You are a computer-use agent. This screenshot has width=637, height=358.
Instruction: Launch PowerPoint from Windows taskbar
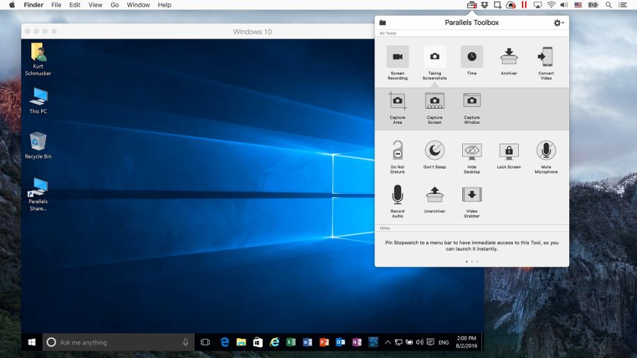pos(323,342)
